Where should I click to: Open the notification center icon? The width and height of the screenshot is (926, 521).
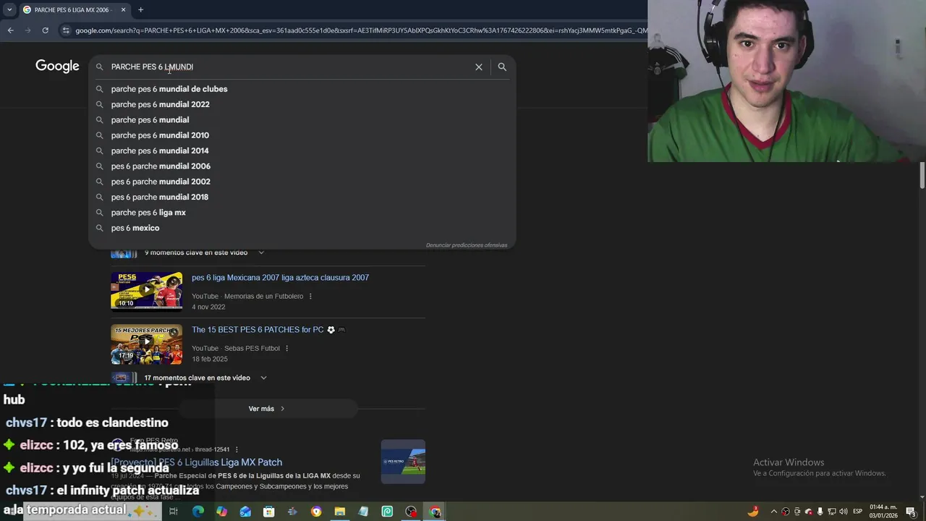[x=911, y=512]
